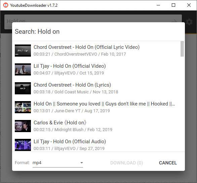Viewport: 197px width, 183px height.
Task: Click the DOWNLOAD (0) button
Action: [x=126, y=163]
